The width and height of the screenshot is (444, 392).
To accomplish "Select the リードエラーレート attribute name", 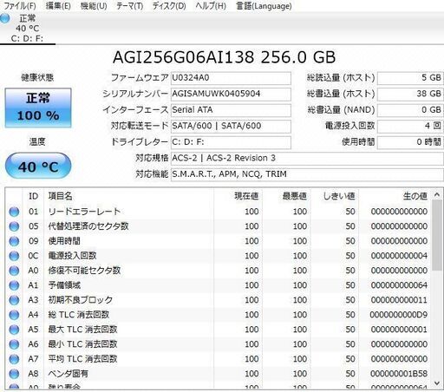I will (x=84, y=212).
